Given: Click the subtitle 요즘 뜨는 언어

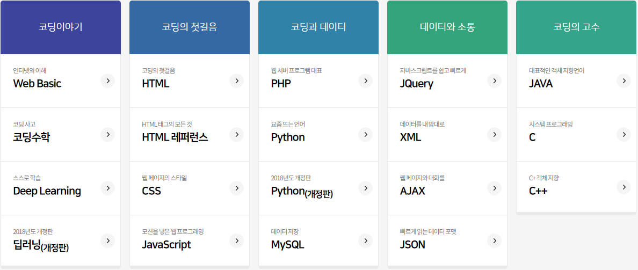Looking at the screenshot, I should (x=288, y=124).
